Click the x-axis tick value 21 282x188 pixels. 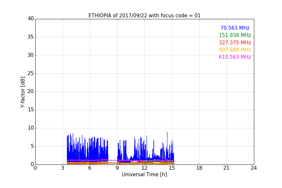tap(227, 168)
